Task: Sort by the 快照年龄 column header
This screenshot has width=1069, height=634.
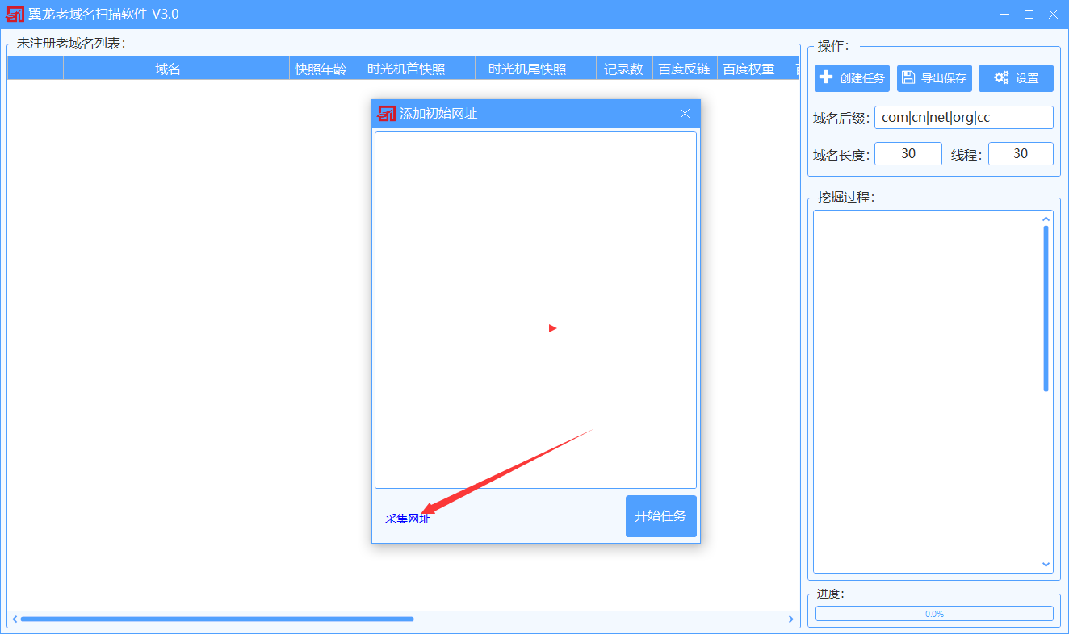Action: point(321,69)
